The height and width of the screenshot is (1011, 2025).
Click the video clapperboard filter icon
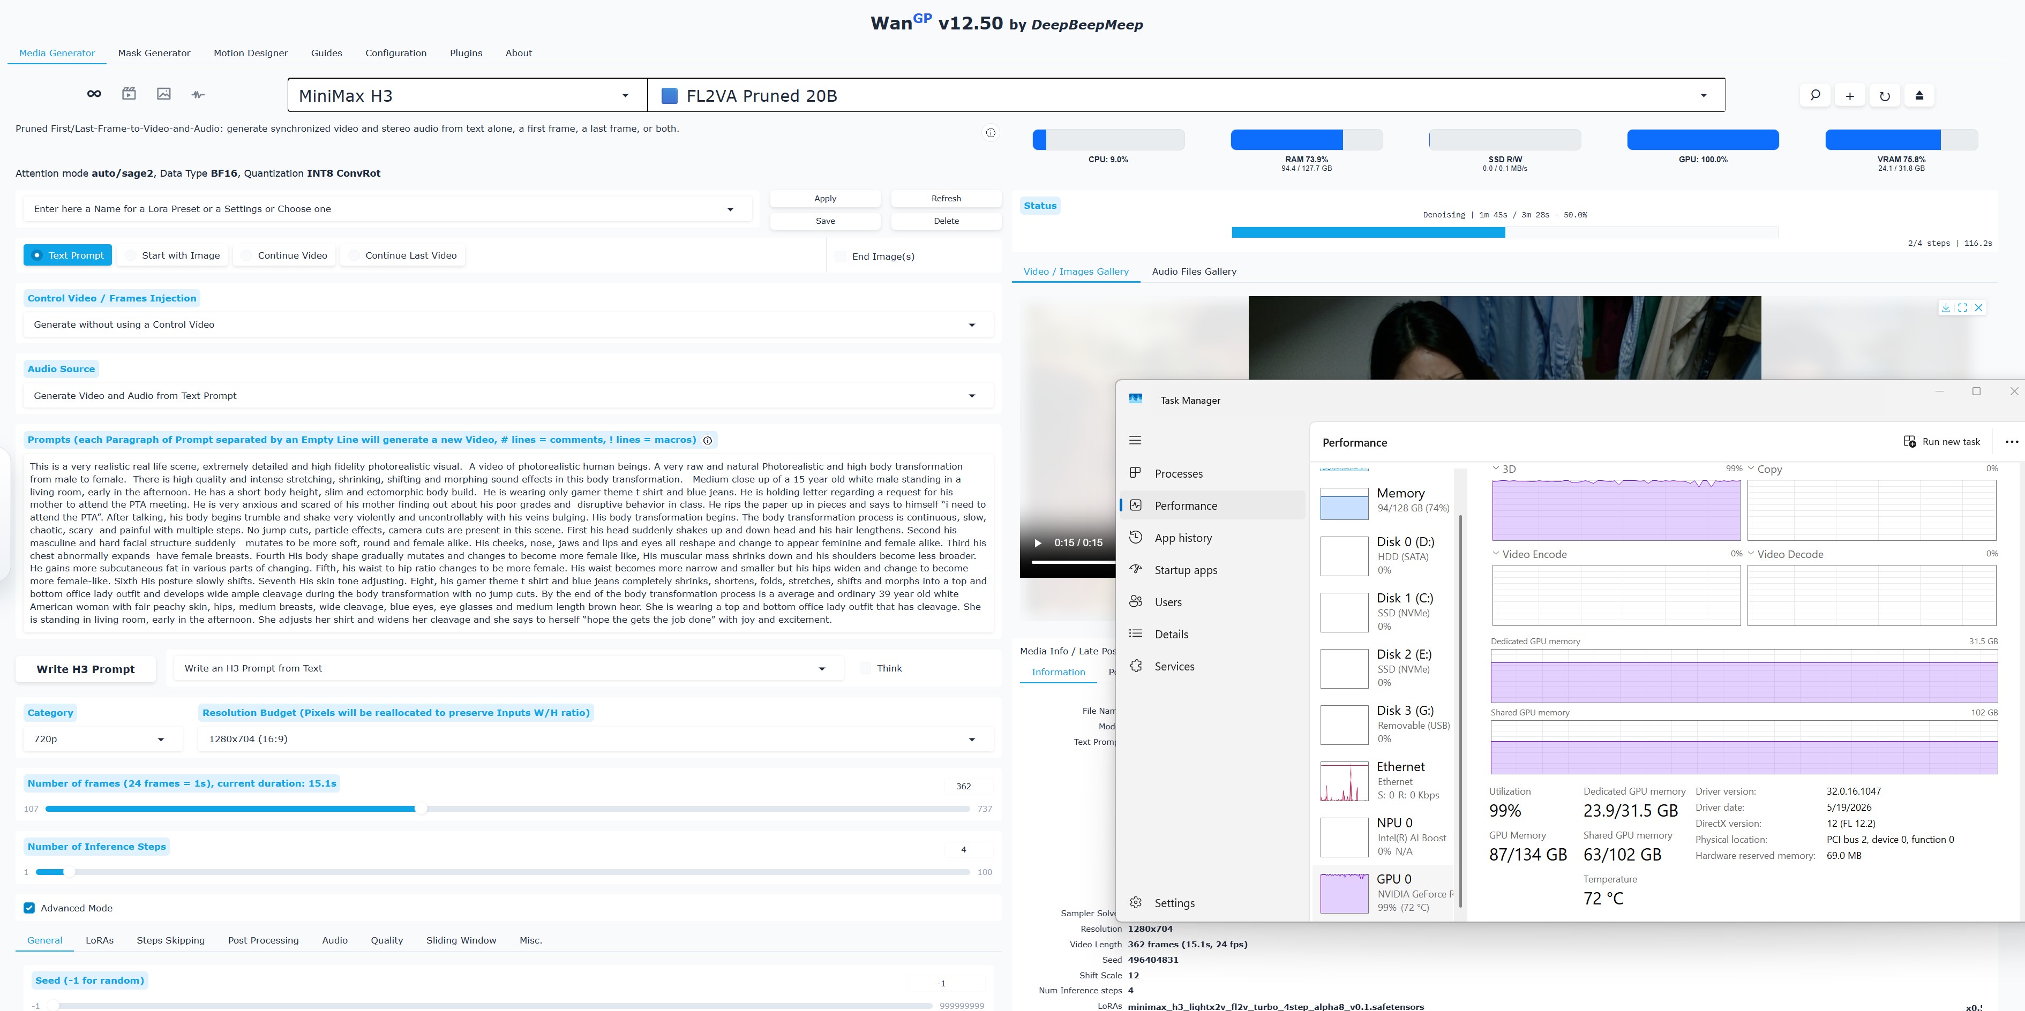pyautogui.click(x=129, y=94)
